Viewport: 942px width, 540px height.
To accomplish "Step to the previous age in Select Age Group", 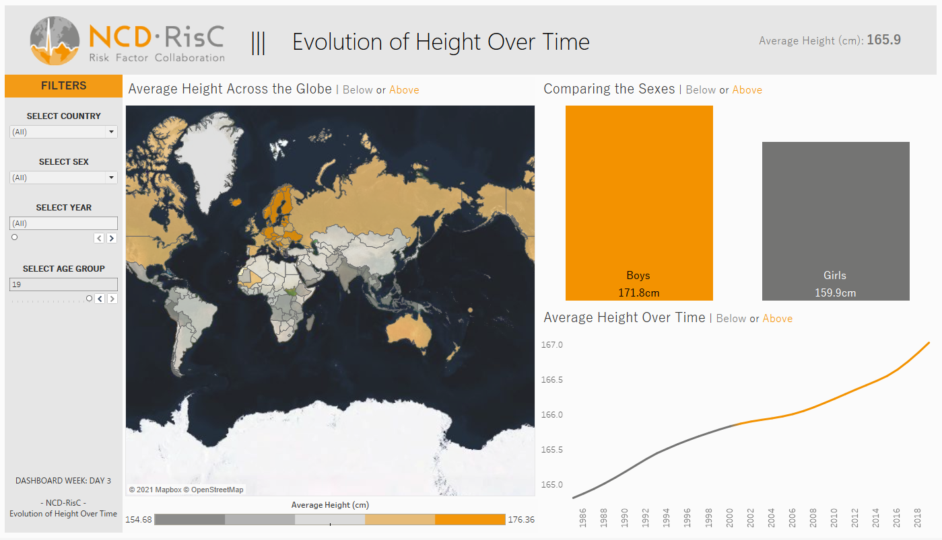I will tap(100, 299).
